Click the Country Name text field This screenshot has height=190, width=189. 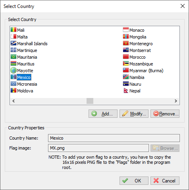tap(114, 138)
